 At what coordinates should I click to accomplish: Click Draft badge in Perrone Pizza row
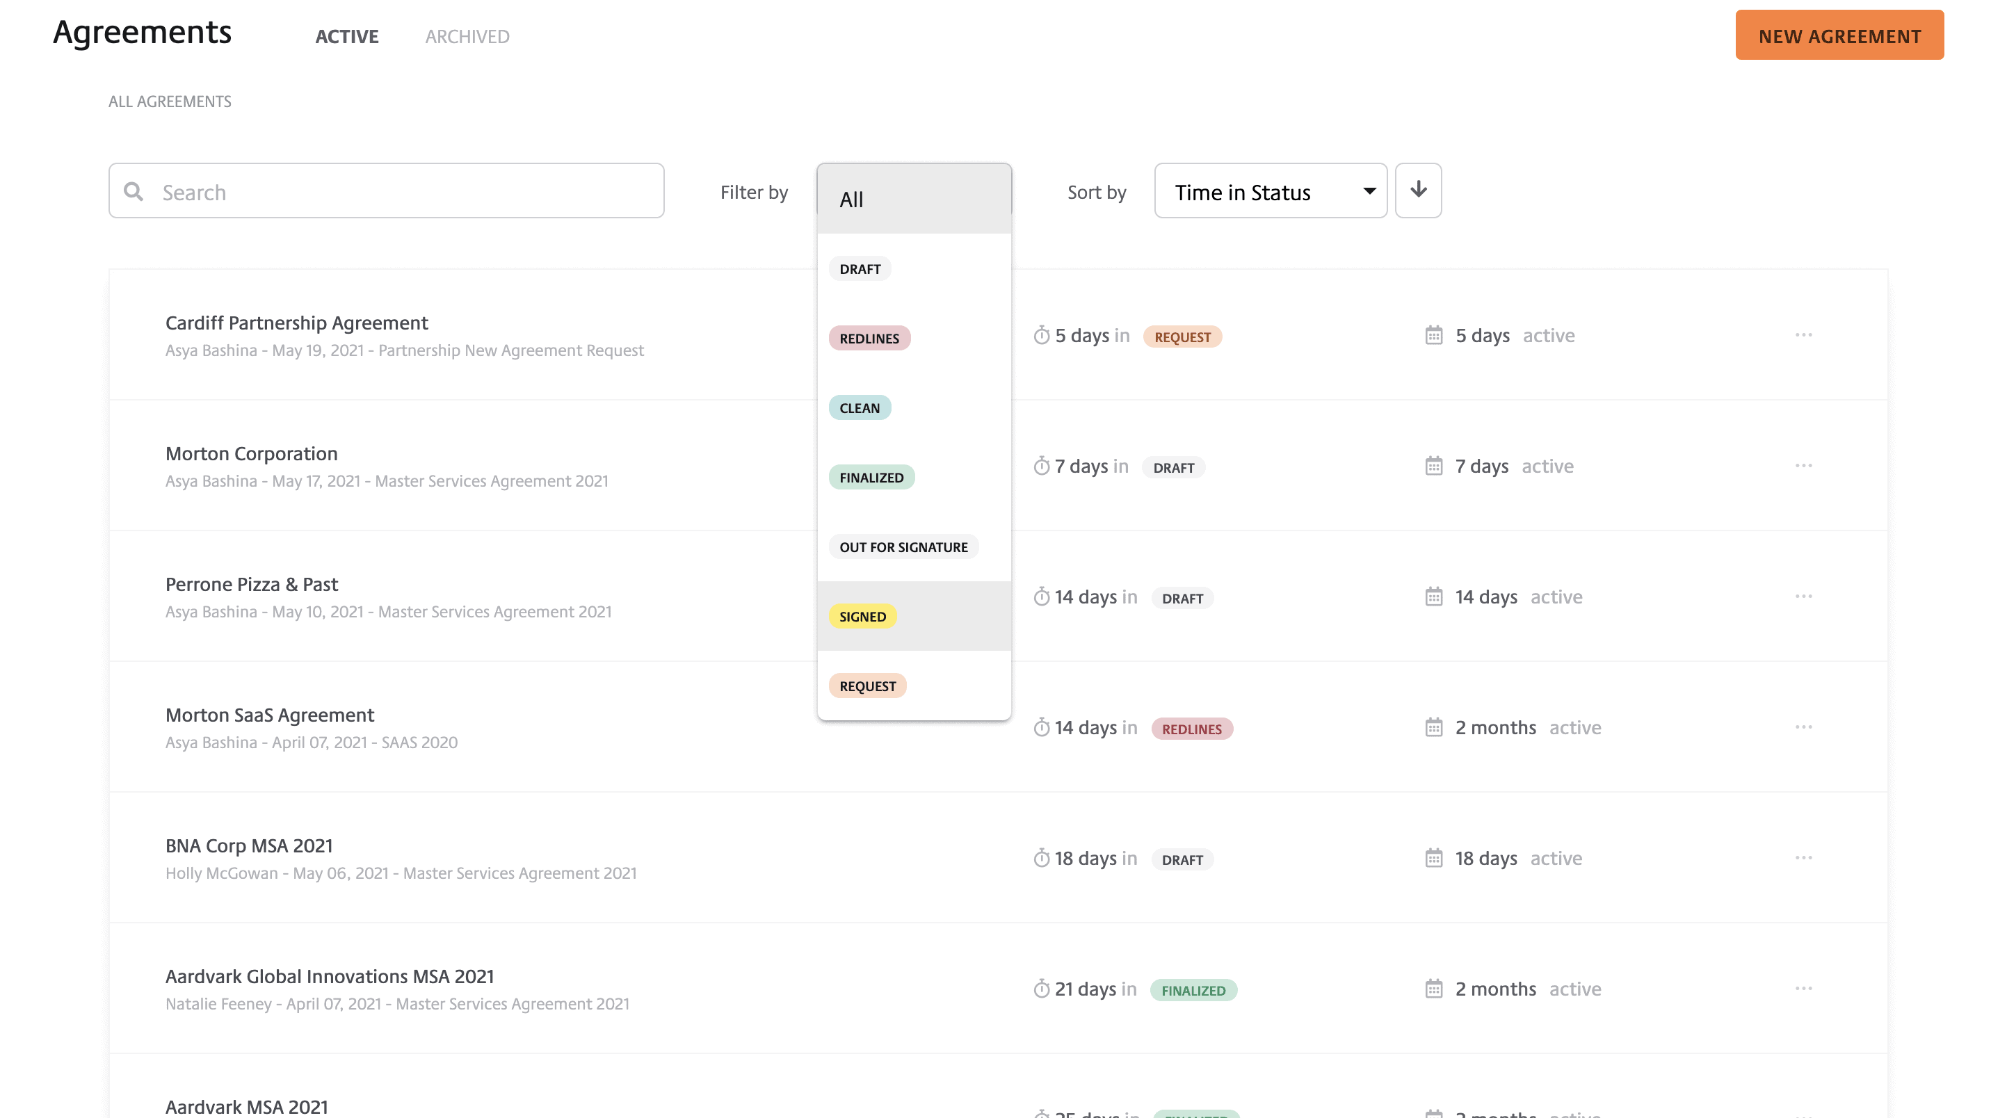click(x=1182, y=597)
